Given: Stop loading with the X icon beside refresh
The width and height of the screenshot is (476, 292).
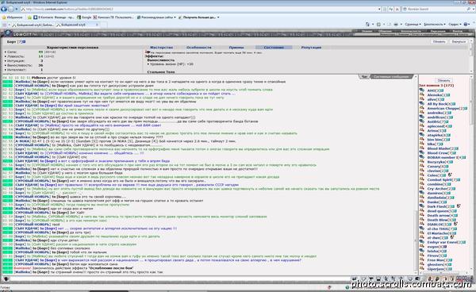Looking at the screenshot, I should tap(397, 9).
